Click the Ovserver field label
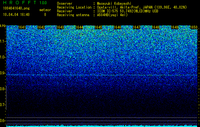Screen dimensions: 200x127 coord(65,3)
